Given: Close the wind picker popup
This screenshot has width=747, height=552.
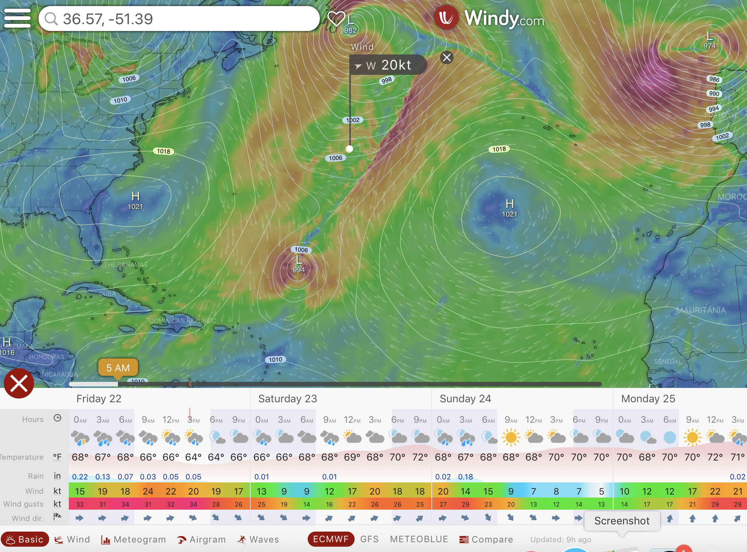Looking at the screenshot, I should pyautogui.click(x=447, y=57).
